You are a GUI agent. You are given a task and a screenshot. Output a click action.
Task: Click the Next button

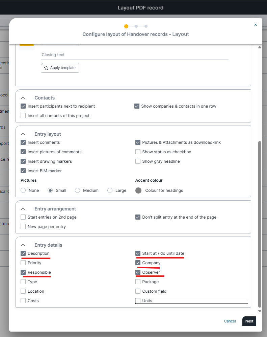tap(249, 321)
